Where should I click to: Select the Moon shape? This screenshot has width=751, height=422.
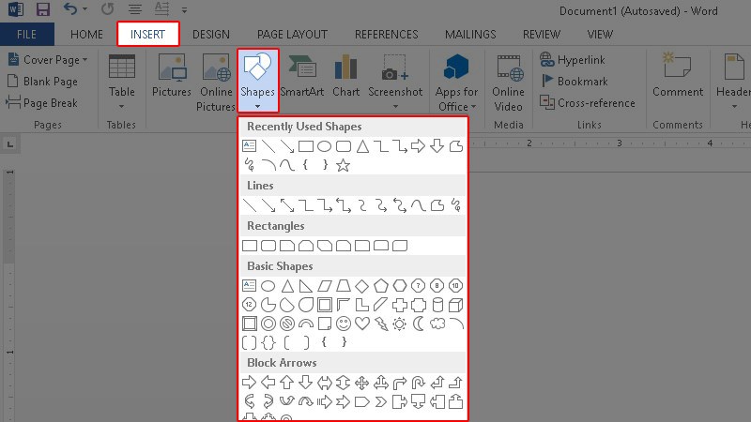419,324
